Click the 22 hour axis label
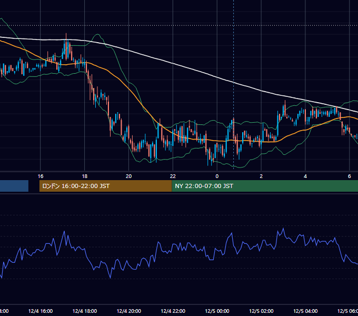Image resolution: width=358 pixels, height=316 pixels. pos(173,176)
